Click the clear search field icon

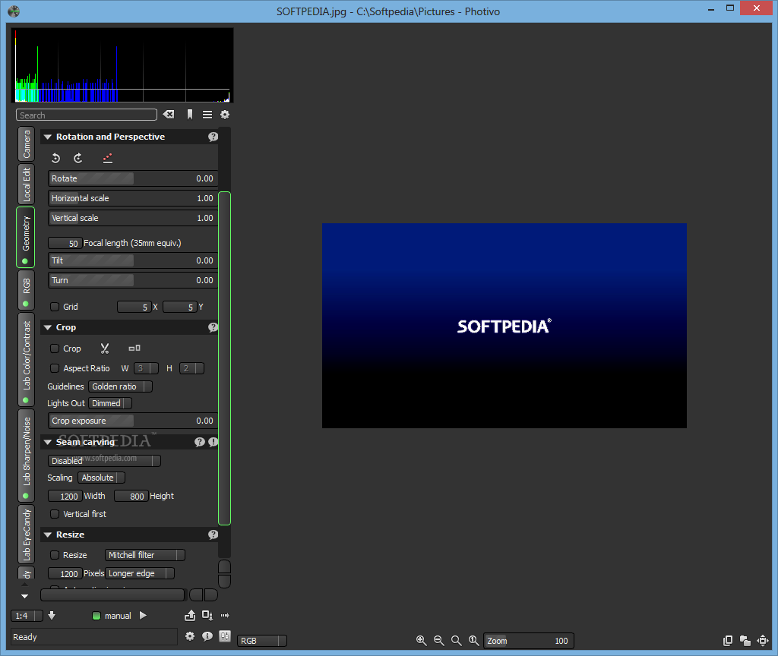click(169, 115)
